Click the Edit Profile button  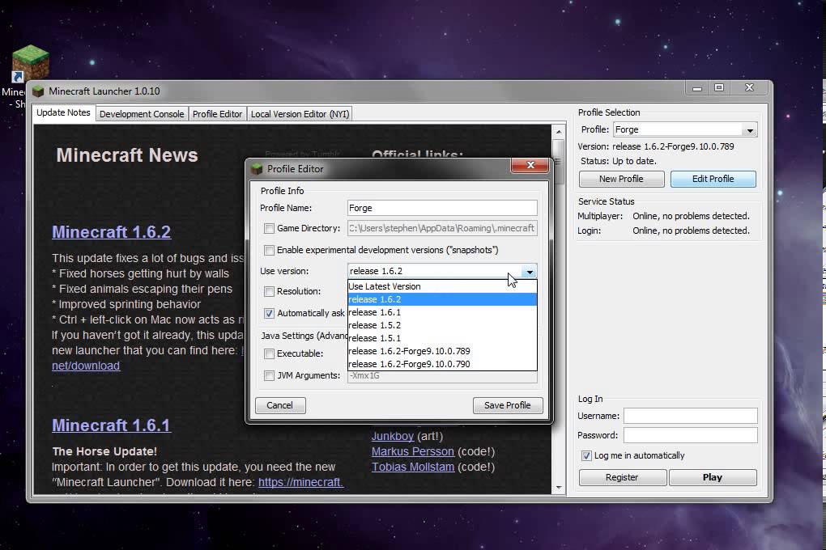click(x=713, y=179)
